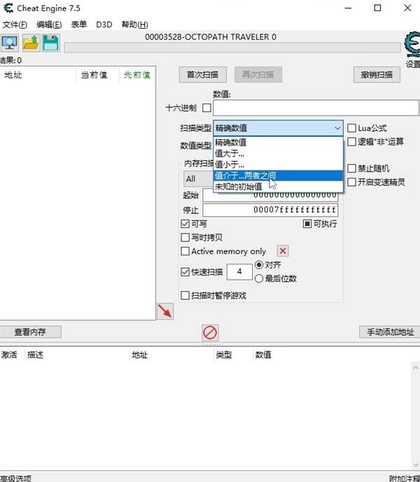Image resolution: width=420 pixels, height=482 pixels.
Task: Click the 首次扫描 button
Action: click(202, 74)
